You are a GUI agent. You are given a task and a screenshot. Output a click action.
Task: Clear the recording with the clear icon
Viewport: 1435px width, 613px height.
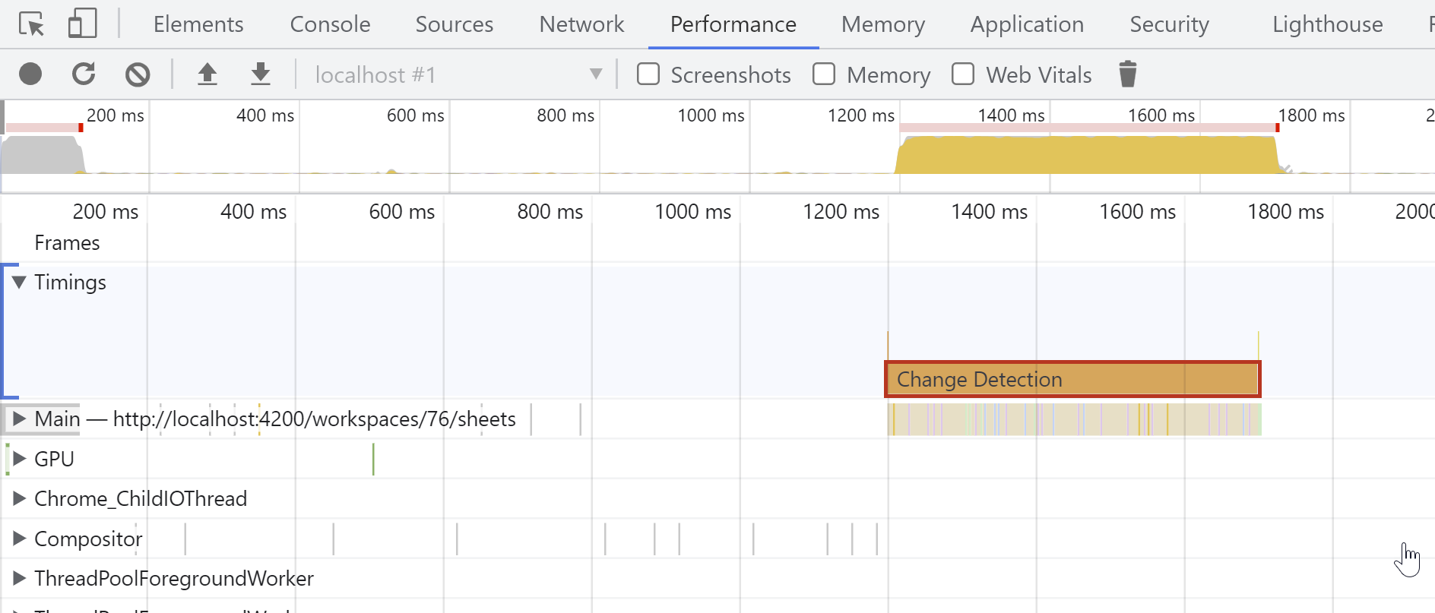click(x=138, y=74)
